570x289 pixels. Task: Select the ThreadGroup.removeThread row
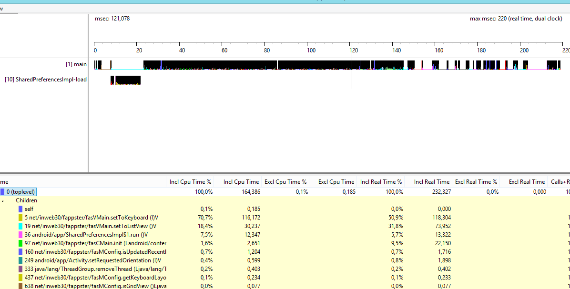click(x=285, y=269)
